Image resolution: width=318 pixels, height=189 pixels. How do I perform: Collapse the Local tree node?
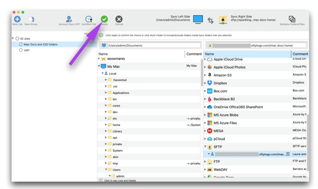(102, 73)
